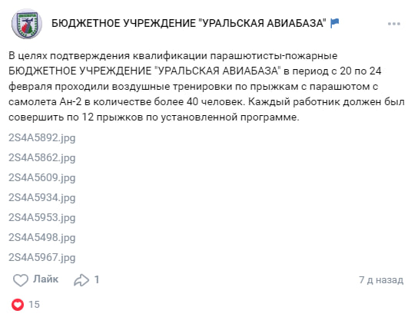Open attachment 2S4A5934.jpg
The height and width of the screenshot is (317, 411).
42,197
